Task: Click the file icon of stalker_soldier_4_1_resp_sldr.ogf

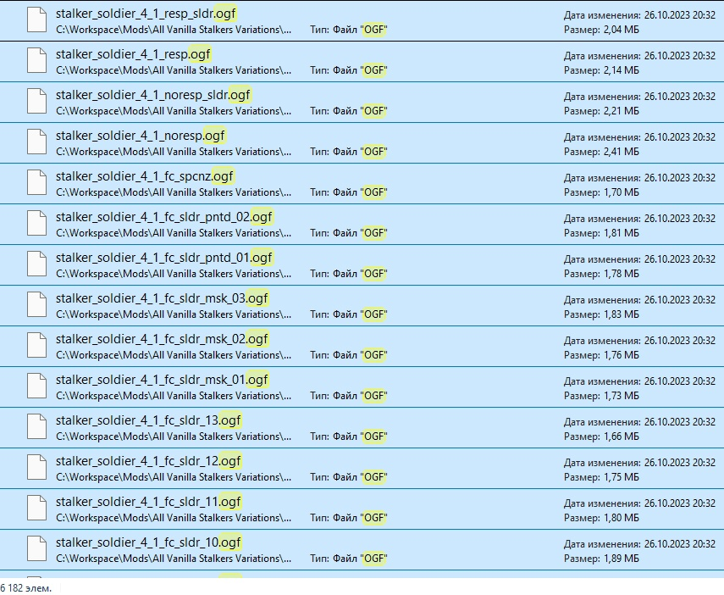Action: tap(36, 20)
